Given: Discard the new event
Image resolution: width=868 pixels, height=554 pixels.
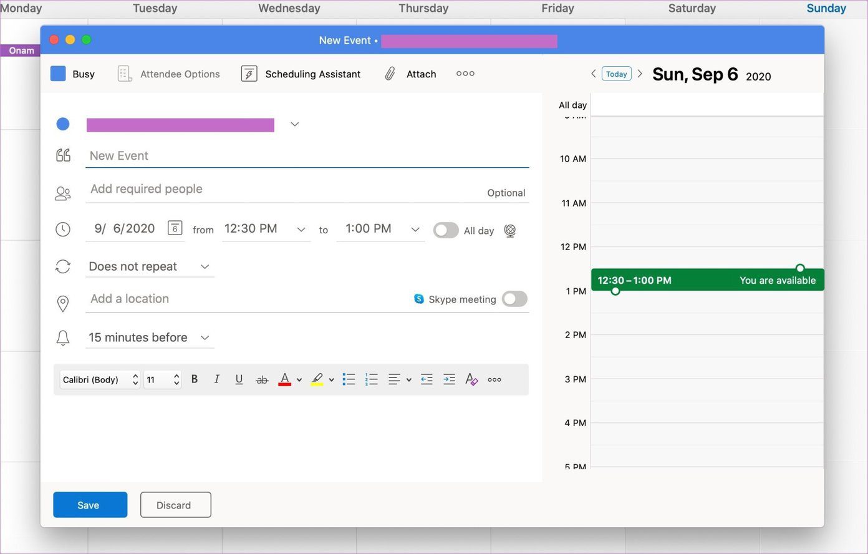Looking at the screenshot, I should point(176,505).
